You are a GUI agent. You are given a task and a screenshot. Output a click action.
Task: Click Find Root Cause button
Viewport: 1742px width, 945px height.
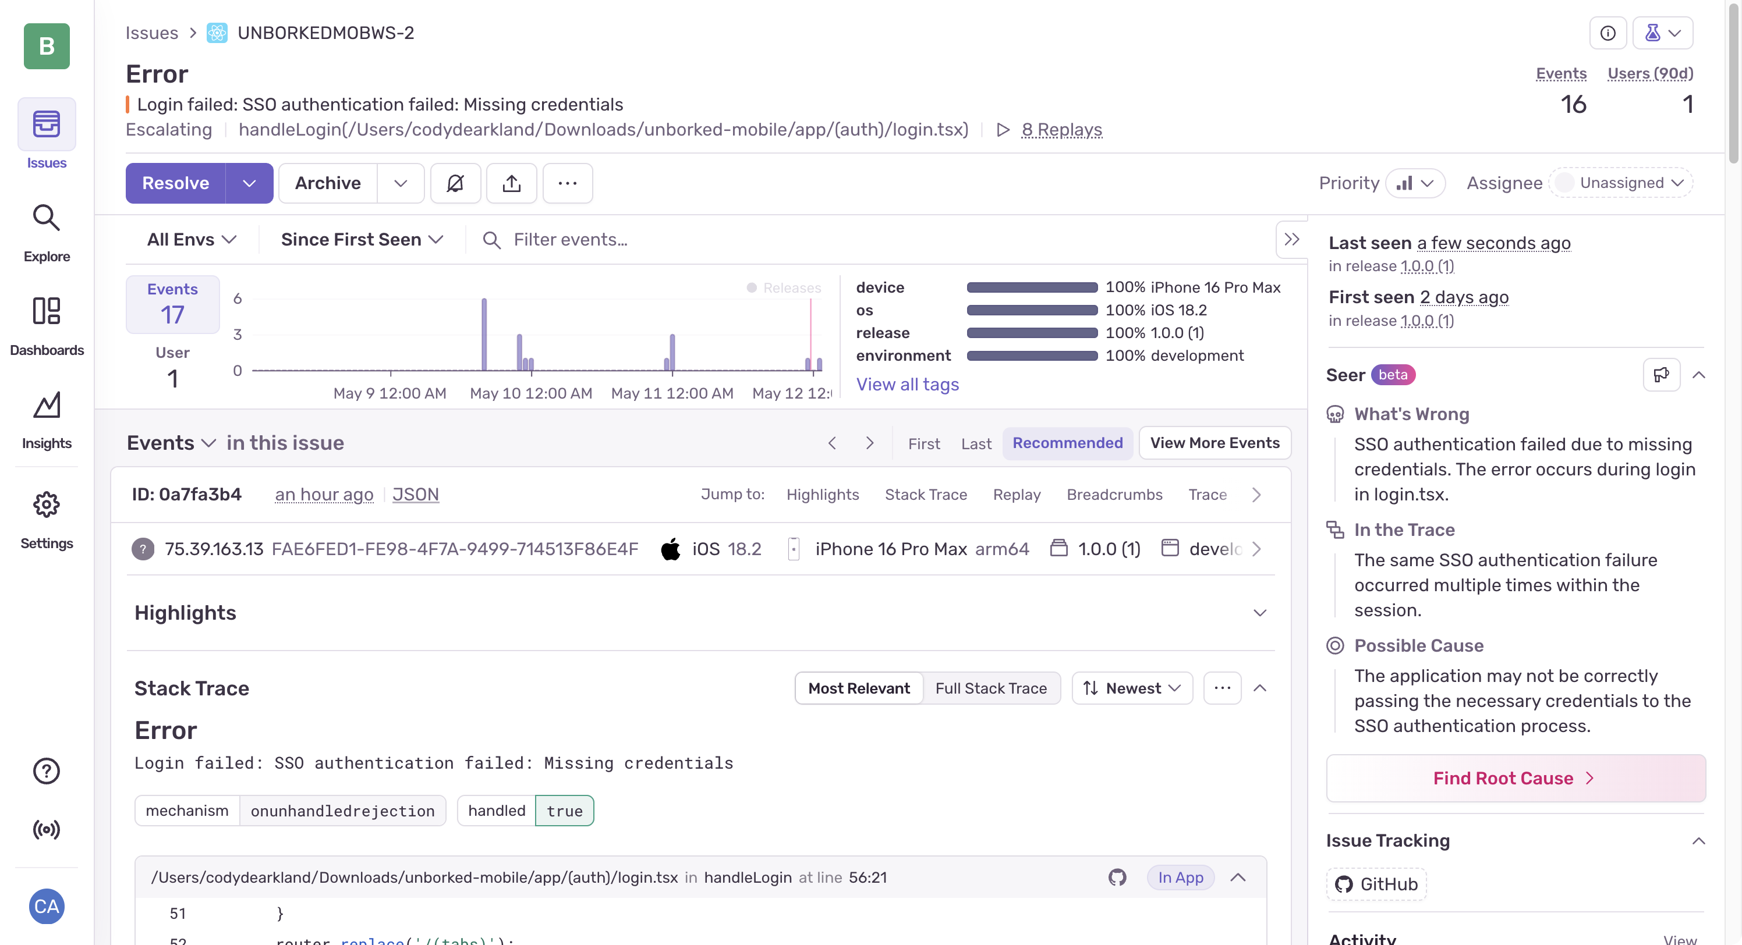pyautogui.click(x=1515, y=778)
